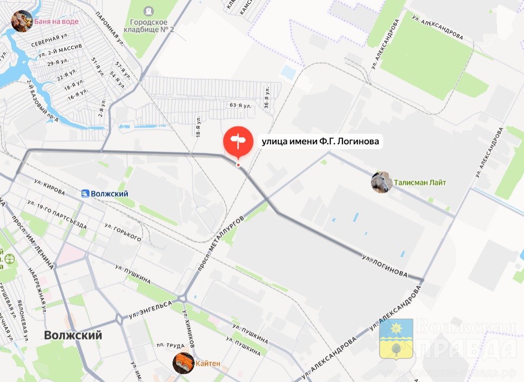
Task: Click the пл. Труда label
Action: pyautogui.click(x=171, y=346)
